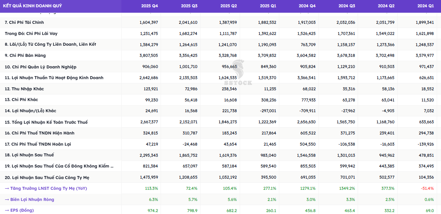441x214 pixels.
Task: Click the 2025 Q4 EPS value 974.2
Action: coord(153,210)
